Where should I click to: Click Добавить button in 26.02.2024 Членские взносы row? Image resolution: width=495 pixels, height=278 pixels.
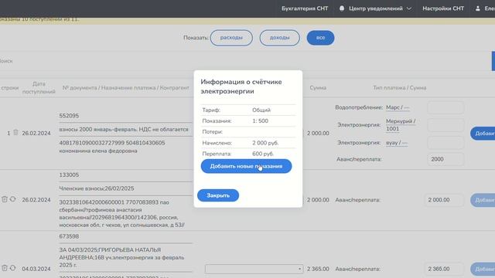483,200
